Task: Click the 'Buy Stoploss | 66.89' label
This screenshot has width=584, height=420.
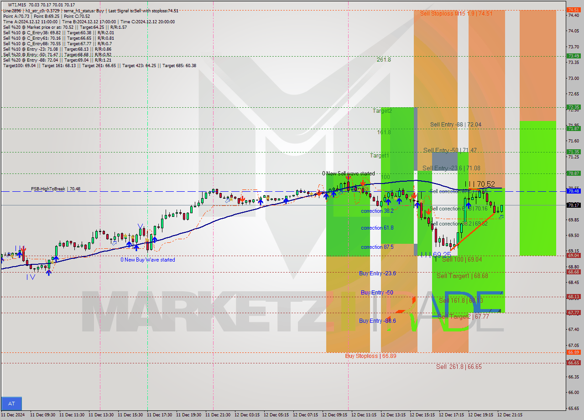Action: coord(370,356)
